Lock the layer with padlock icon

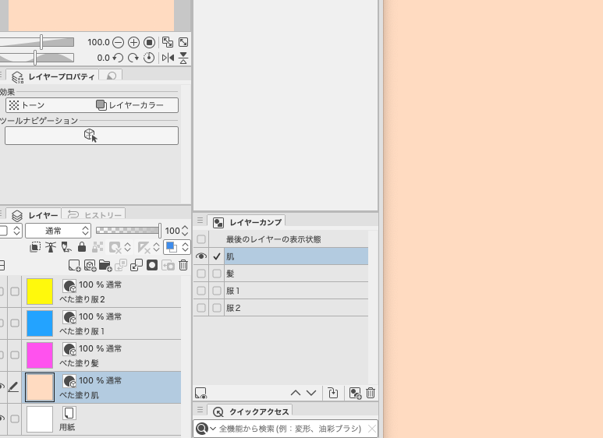point(82,247)
